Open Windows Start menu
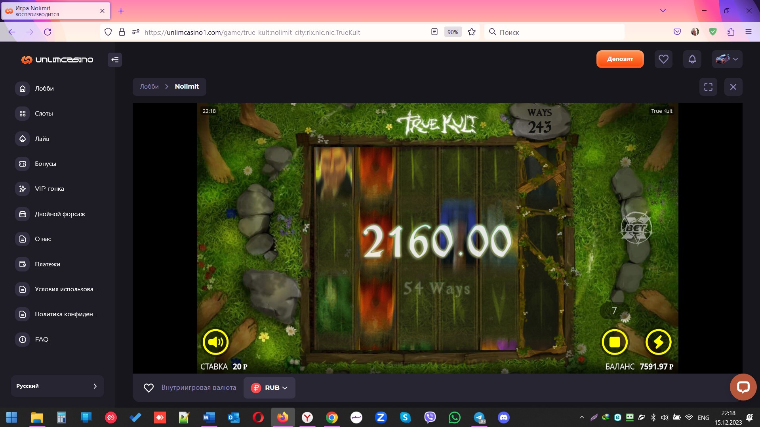760x427 pixels. [12, 418]
